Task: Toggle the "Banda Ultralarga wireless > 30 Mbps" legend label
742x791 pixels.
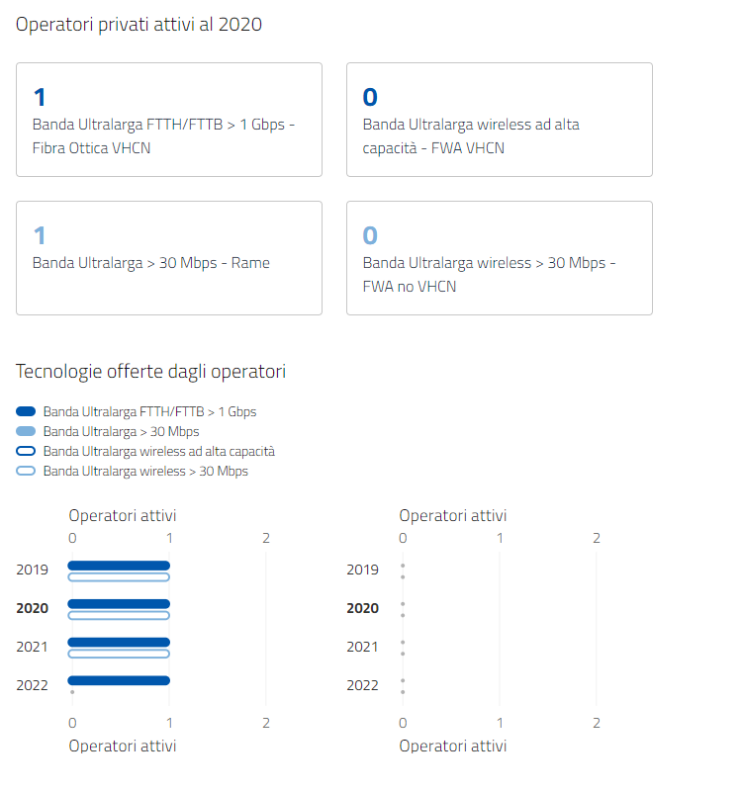Action: [x=145, y=471]
